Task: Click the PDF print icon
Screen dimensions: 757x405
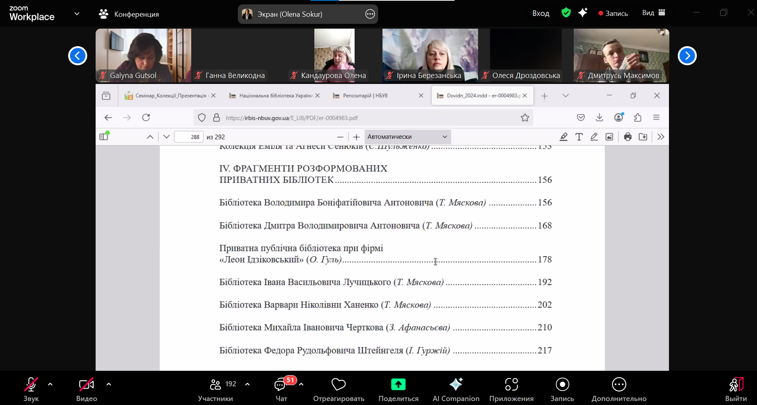Action: [628, 137]
